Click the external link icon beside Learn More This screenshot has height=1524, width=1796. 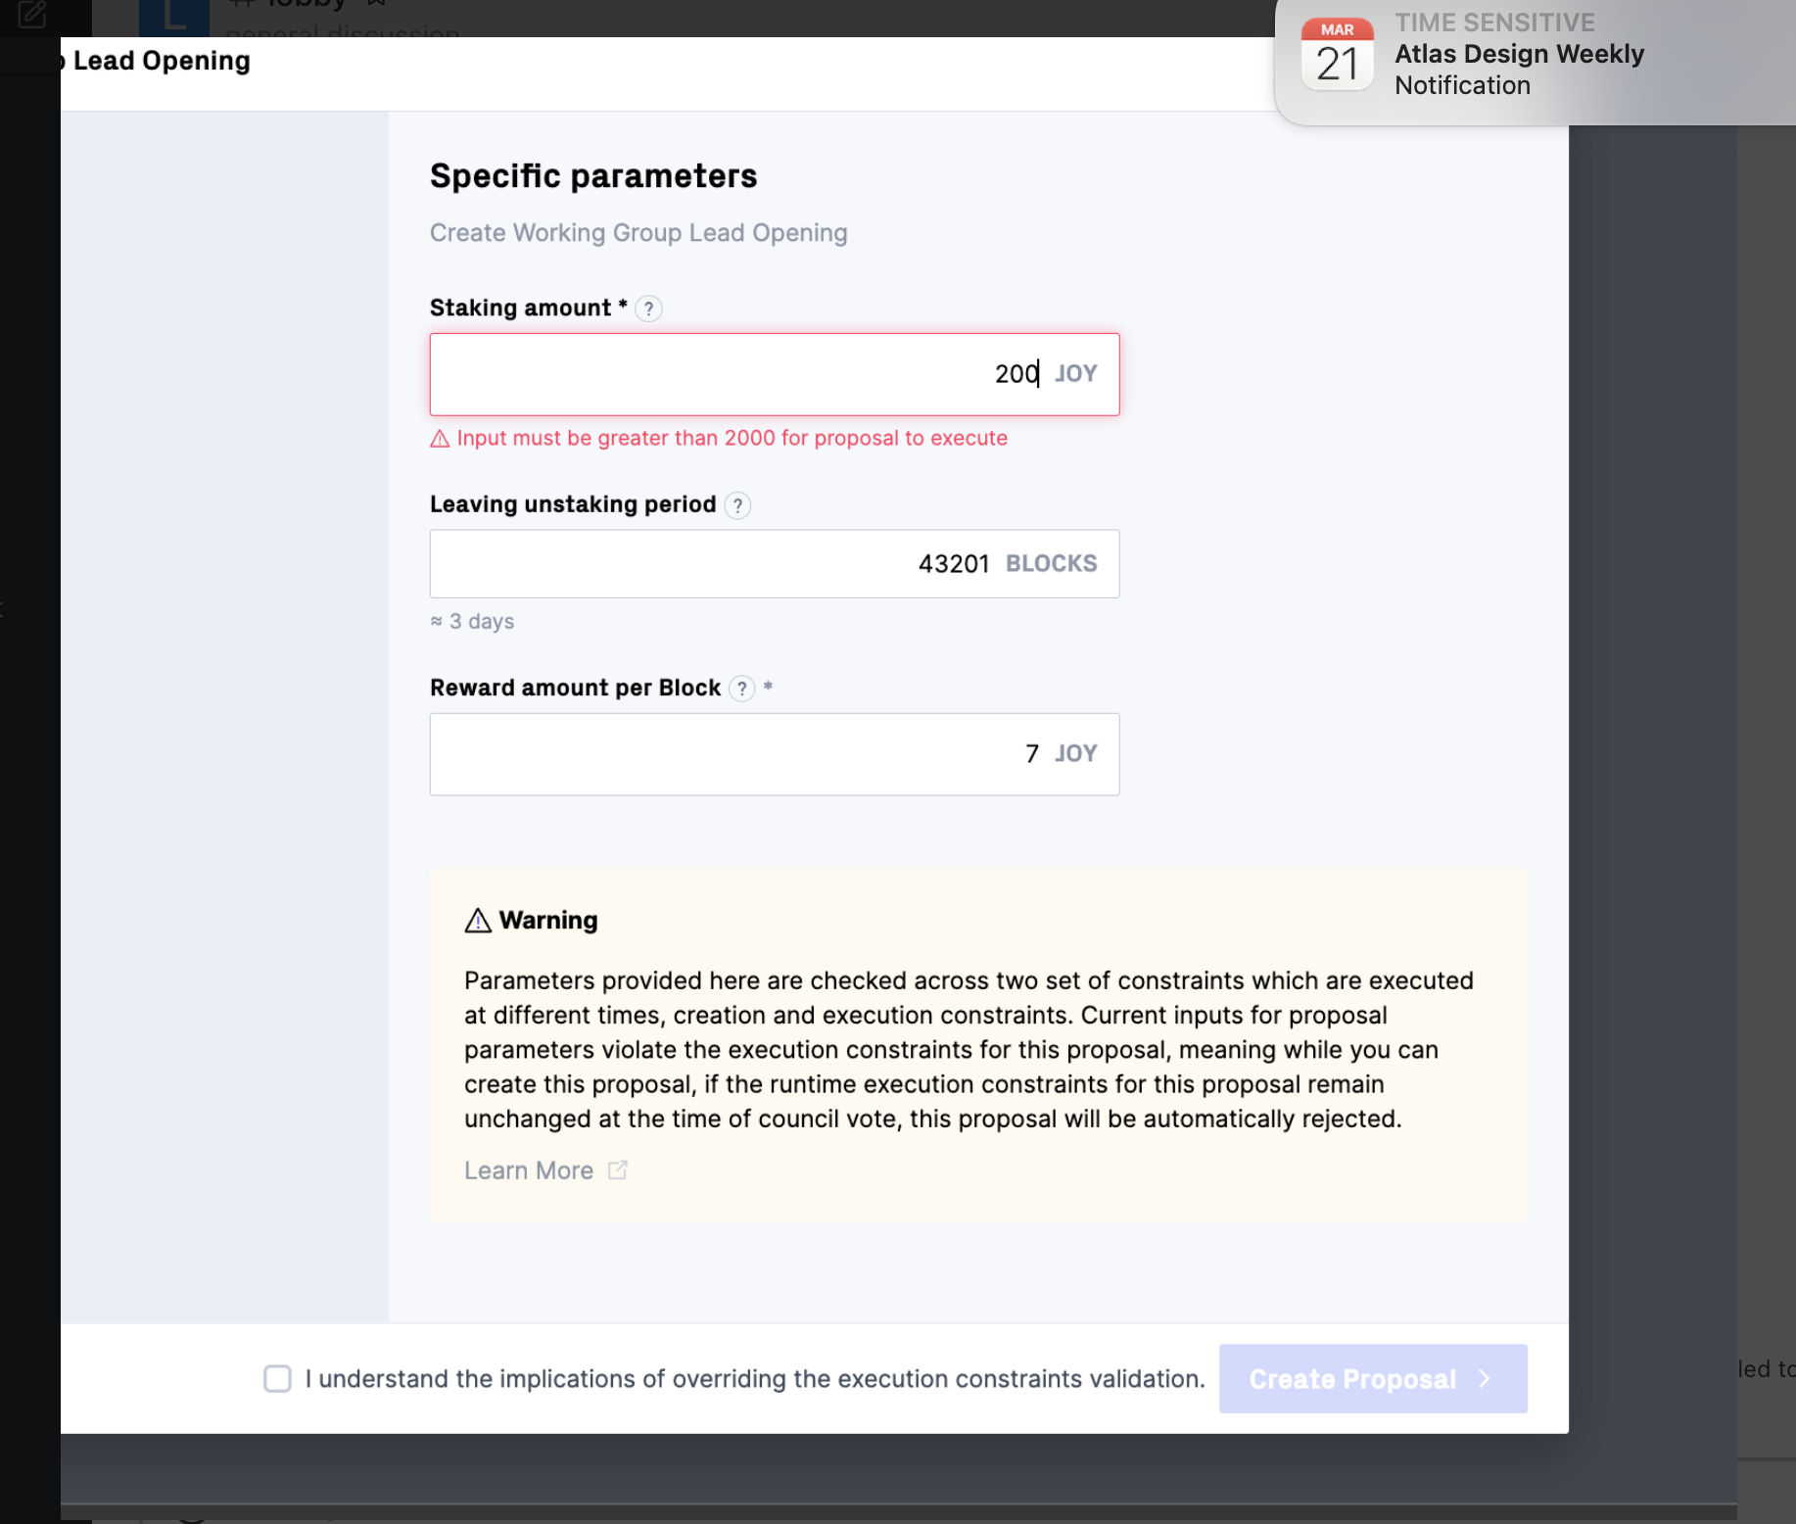click(617, 1170)
